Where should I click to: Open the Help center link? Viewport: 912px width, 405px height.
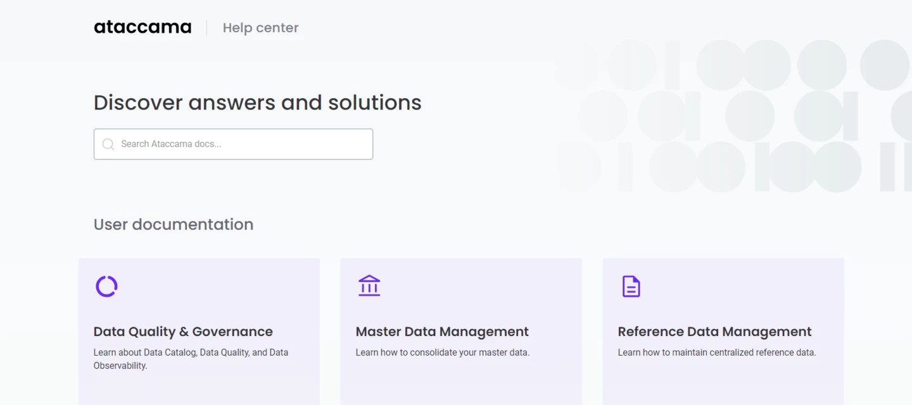click(x=260, y=28)
